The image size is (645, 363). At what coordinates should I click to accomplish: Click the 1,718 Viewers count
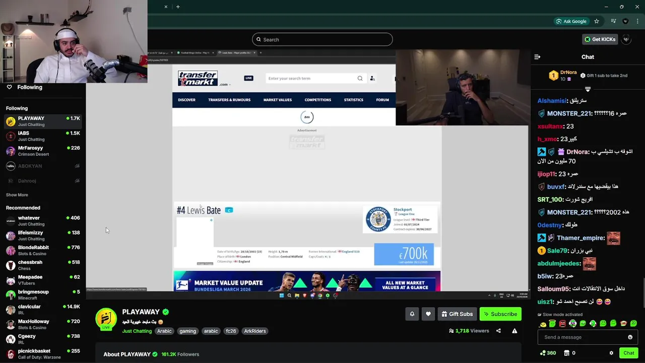(x=469, y=331)
